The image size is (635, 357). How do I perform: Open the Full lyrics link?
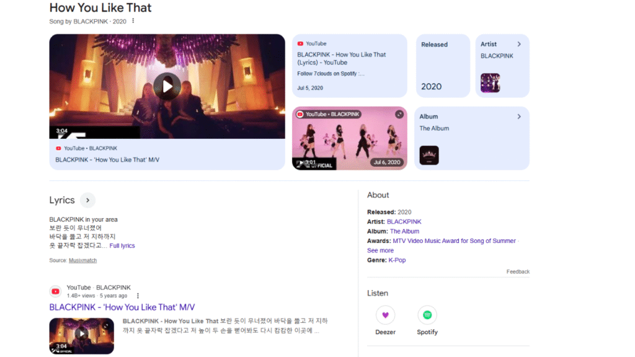pyautogui.click(x=122, y=245)
